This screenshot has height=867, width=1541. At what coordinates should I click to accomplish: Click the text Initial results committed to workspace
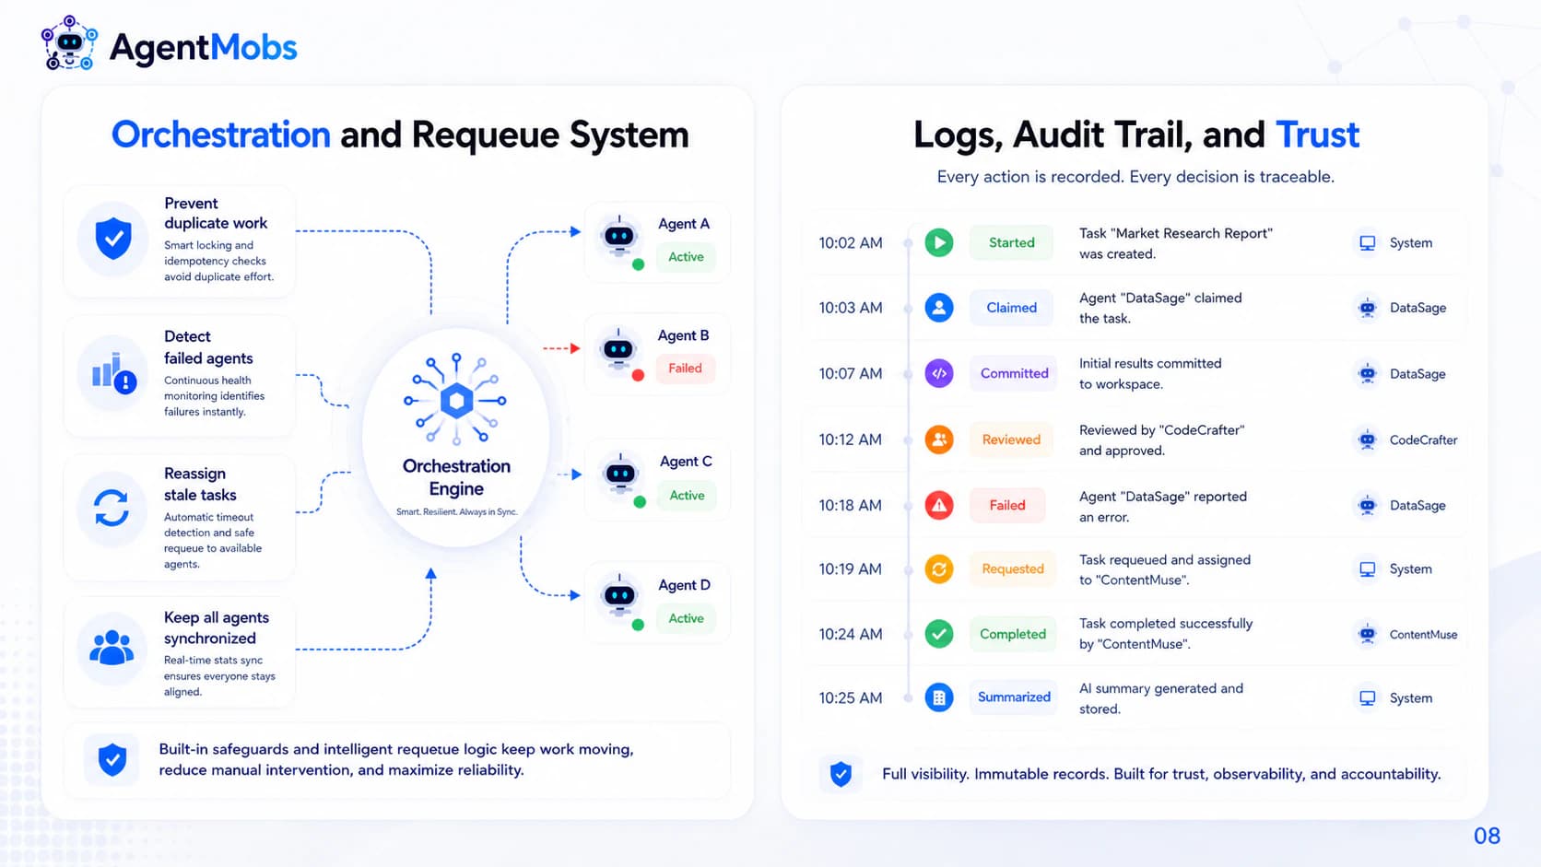1150,373
